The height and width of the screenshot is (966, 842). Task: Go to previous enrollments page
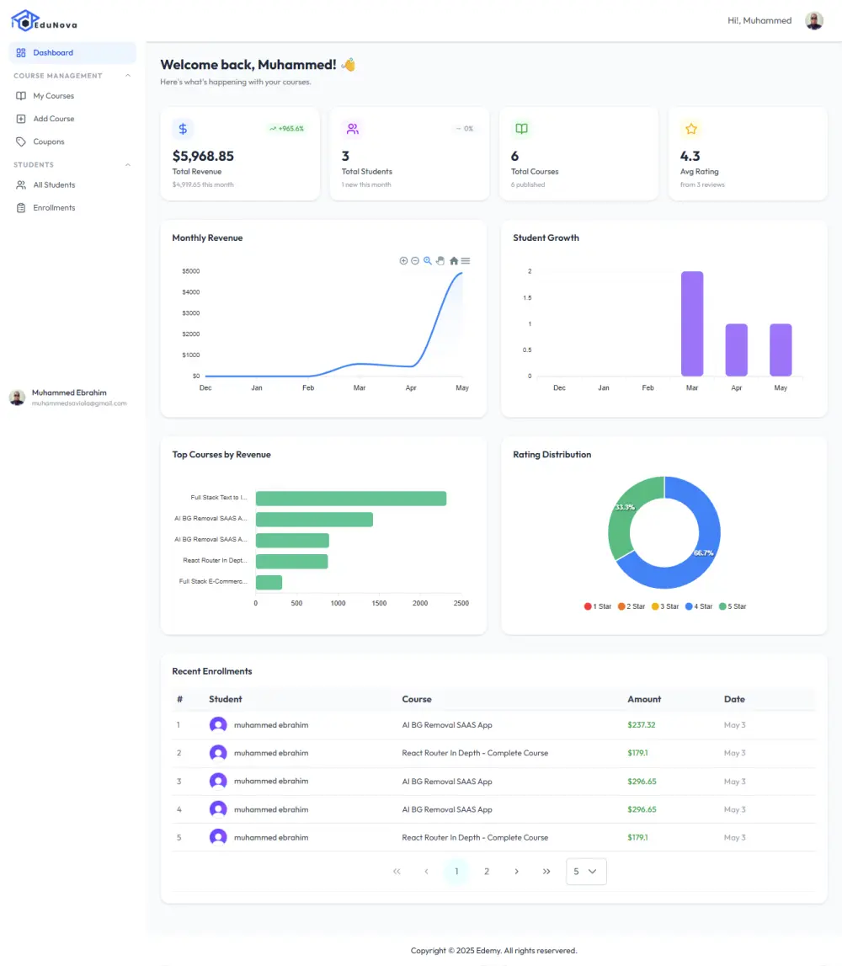[x=426, y=871]
